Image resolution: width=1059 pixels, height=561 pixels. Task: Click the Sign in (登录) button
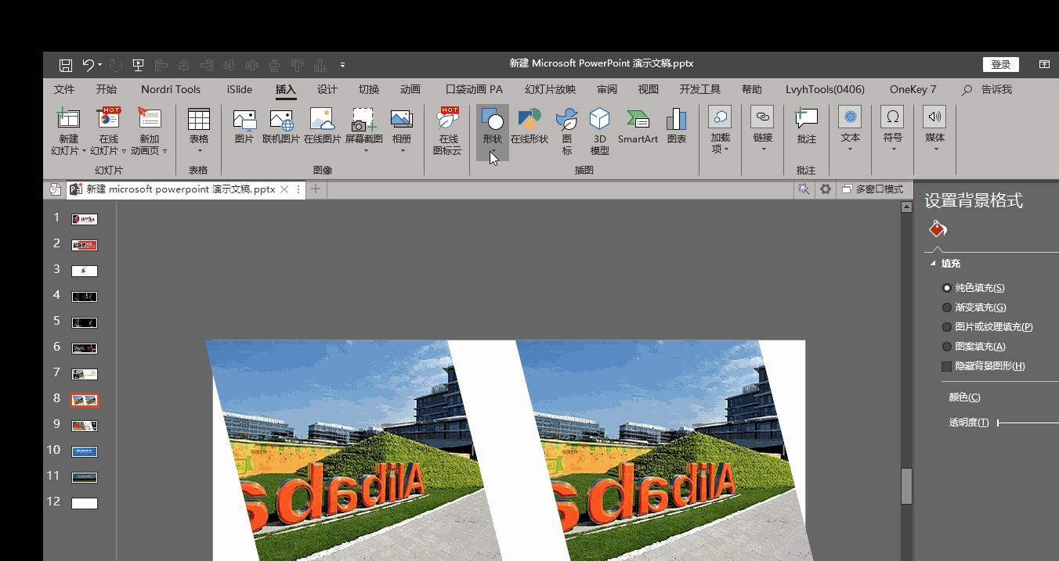click(1001, 64)
